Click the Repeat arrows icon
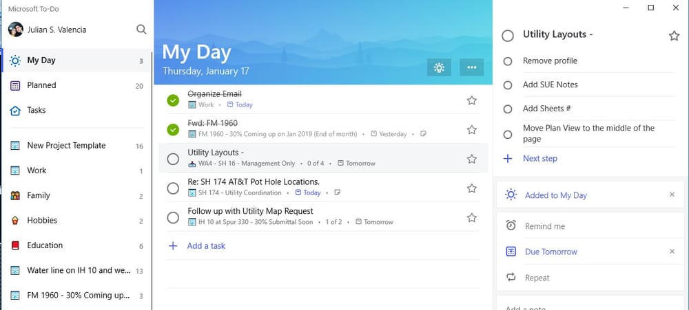This screenshot has width=689, height=310. click(x=511, y=277)
